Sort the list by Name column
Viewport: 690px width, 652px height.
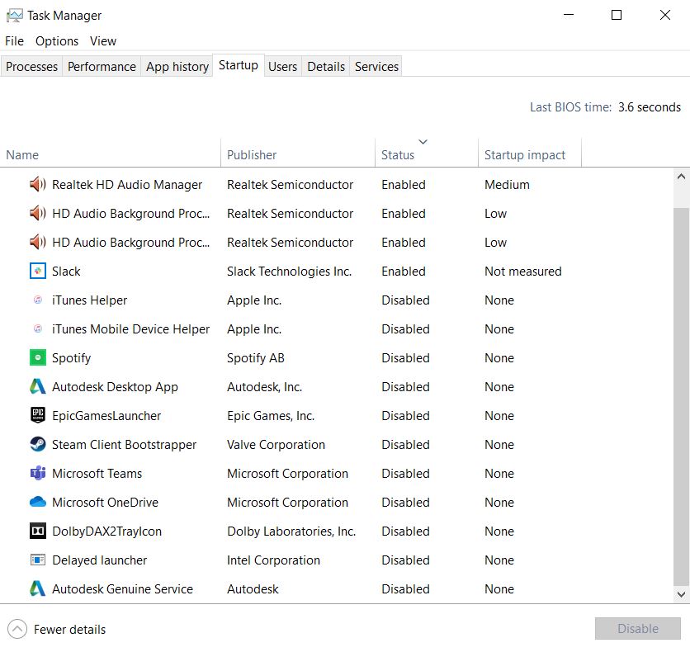[110, 154]
